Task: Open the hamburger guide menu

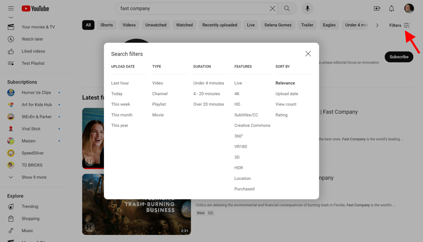Action: point(11,8)
